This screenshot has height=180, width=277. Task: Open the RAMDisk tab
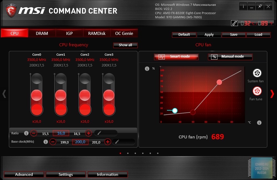[97, 33]
